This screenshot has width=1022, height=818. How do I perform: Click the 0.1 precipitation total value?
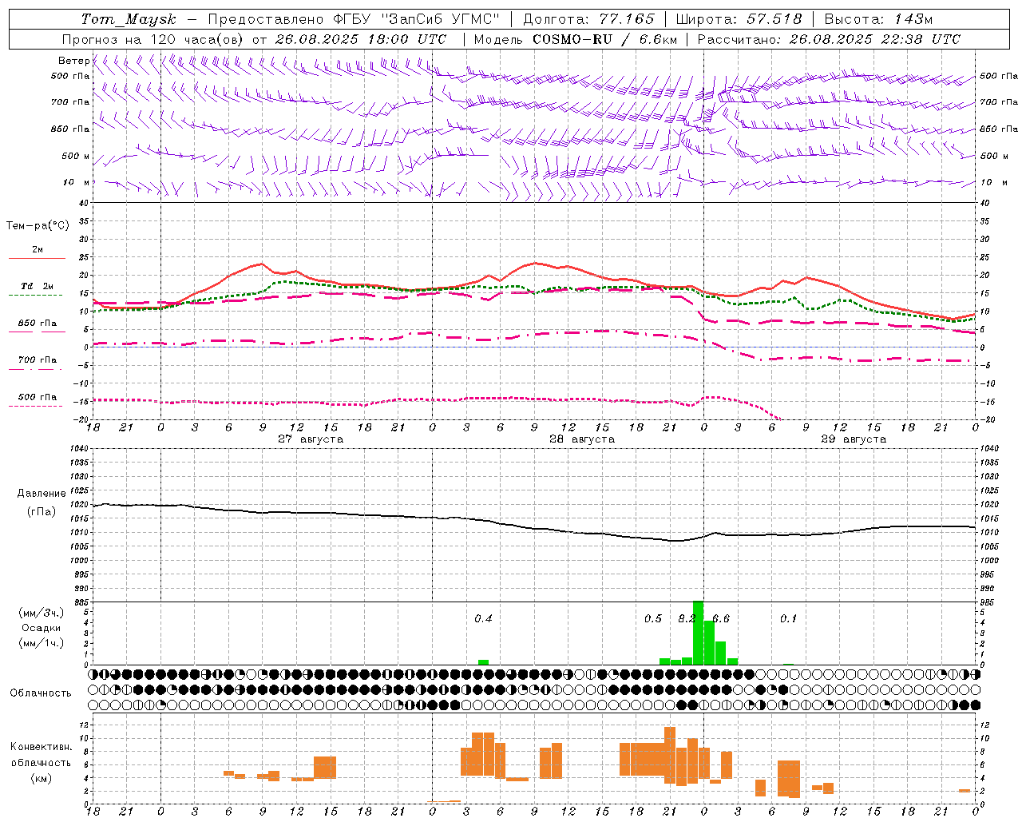[x=788, y=619]
